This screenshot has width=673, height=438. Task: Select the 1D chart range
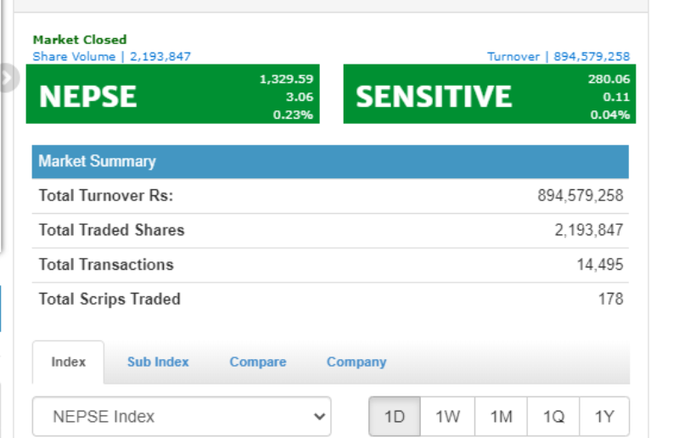tap(395, 417)
